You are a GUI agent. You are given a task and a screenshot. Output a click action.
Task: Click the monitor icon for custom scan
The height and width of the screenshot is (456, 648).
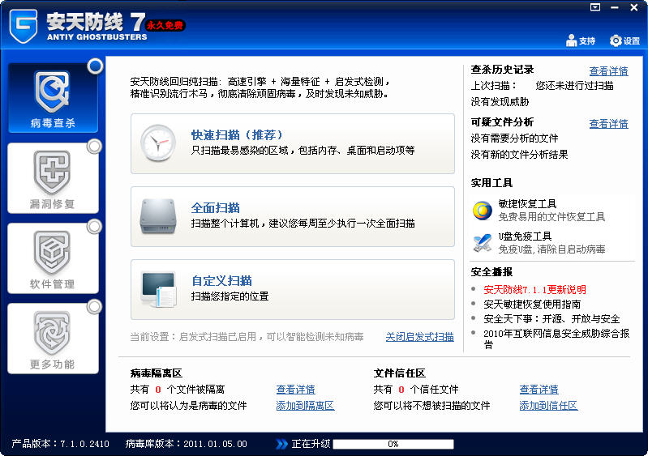(x=159, y=289)
